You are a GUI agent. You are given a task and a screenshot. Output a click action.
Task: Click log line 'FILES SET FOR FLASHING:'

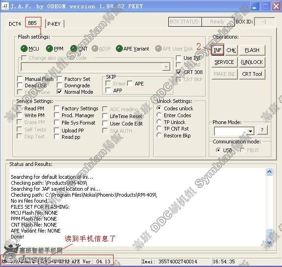point(40,207)
